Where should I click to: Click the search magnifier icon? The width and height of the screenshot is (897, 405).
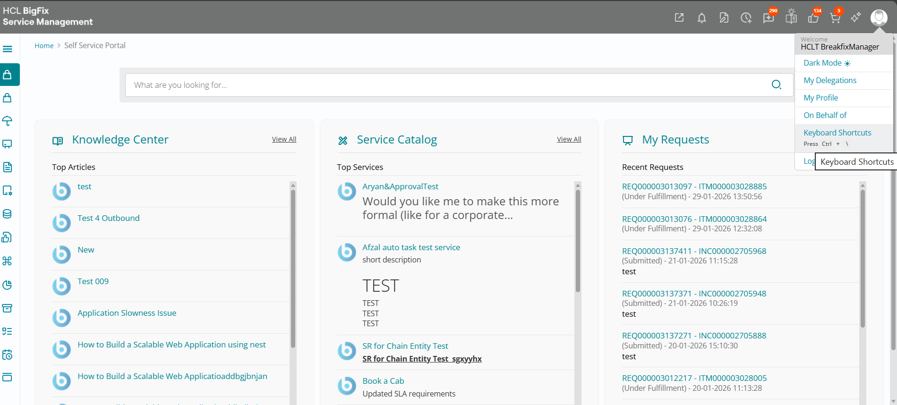(776, 85)
